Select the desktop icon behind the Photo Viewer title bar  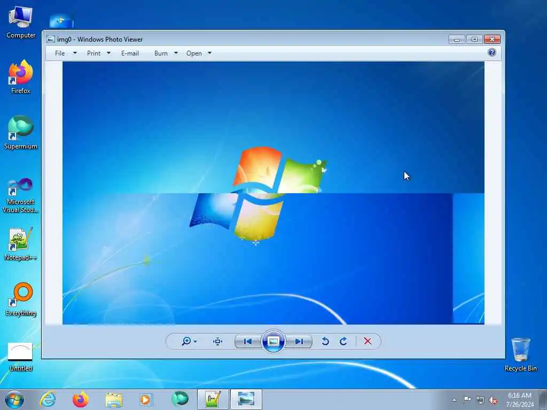[x=61, y=21]
